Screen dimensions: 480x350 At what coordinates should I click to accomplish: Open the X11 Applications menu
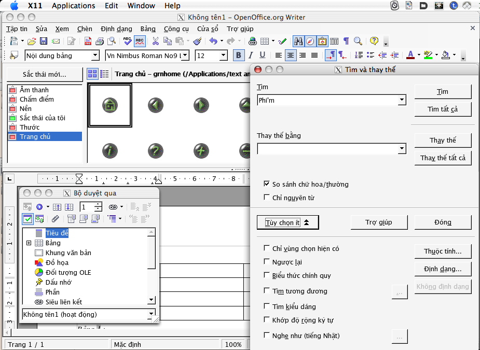tap(74, 6)
